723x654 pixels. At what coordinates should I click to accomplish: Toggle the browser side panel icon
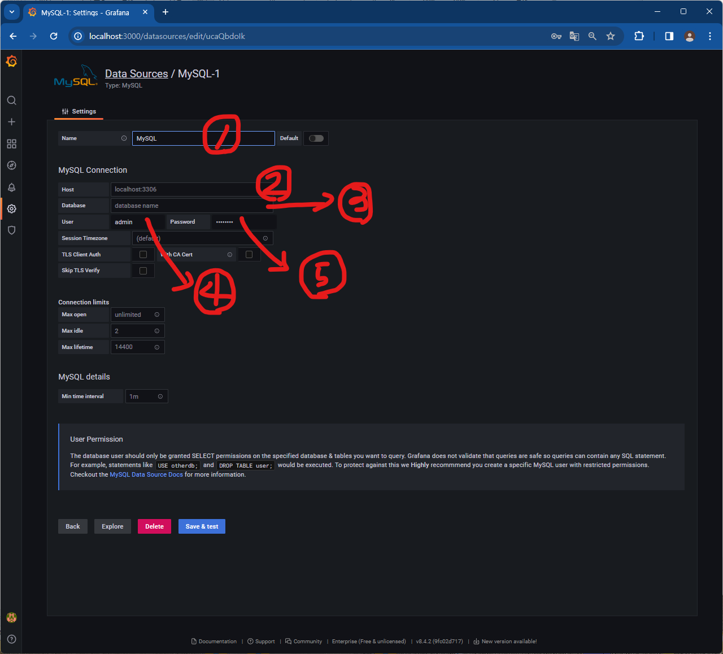(x=669, y=36)
